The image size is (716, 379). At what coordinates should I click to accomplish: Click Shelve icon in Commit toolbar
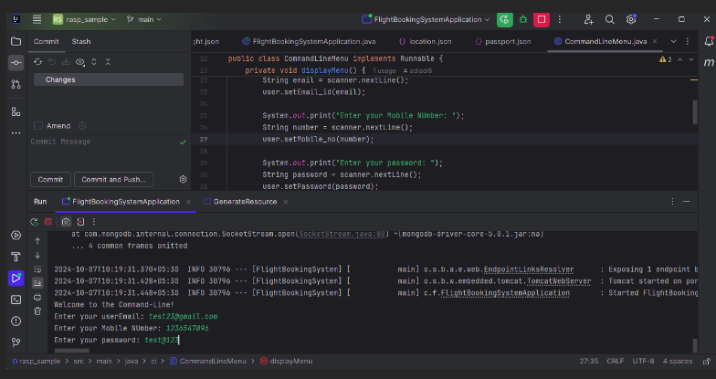66,62
